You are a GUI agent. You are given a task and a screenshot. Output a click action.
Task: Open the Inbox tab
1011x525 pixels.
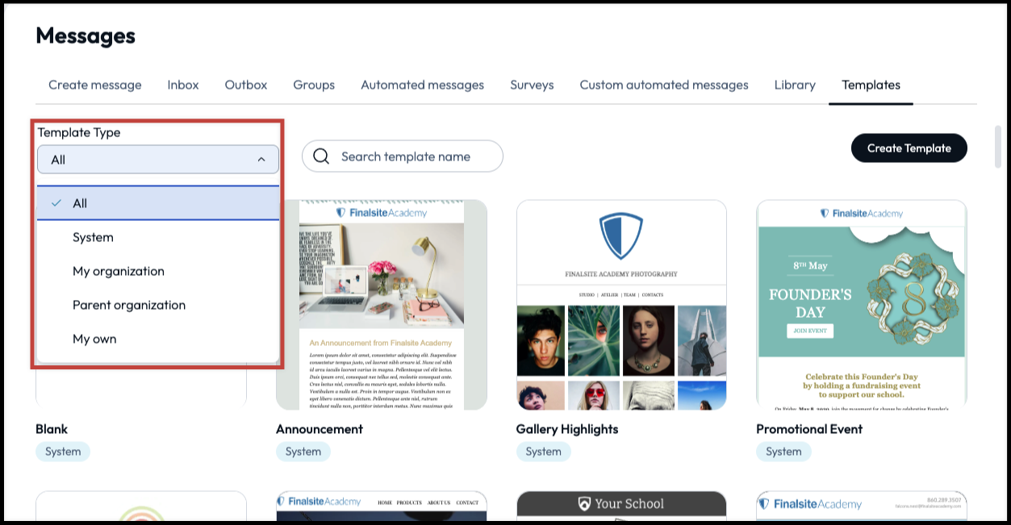click(183, 85)
